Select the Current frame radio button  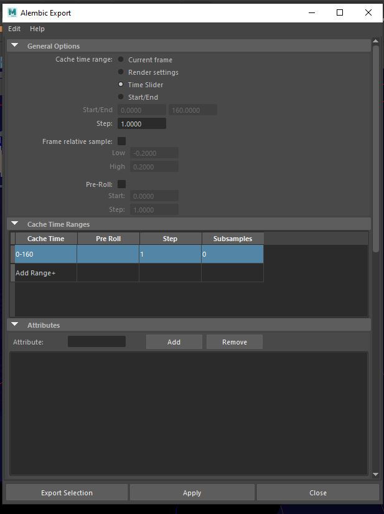(121, 59)
